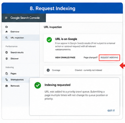Expand the Coverage row
This screenshot has height=123, width=125.
tap(82, 70)
